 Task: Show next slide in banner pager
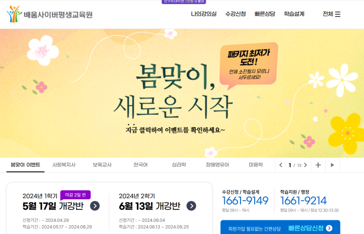point(306,165)
